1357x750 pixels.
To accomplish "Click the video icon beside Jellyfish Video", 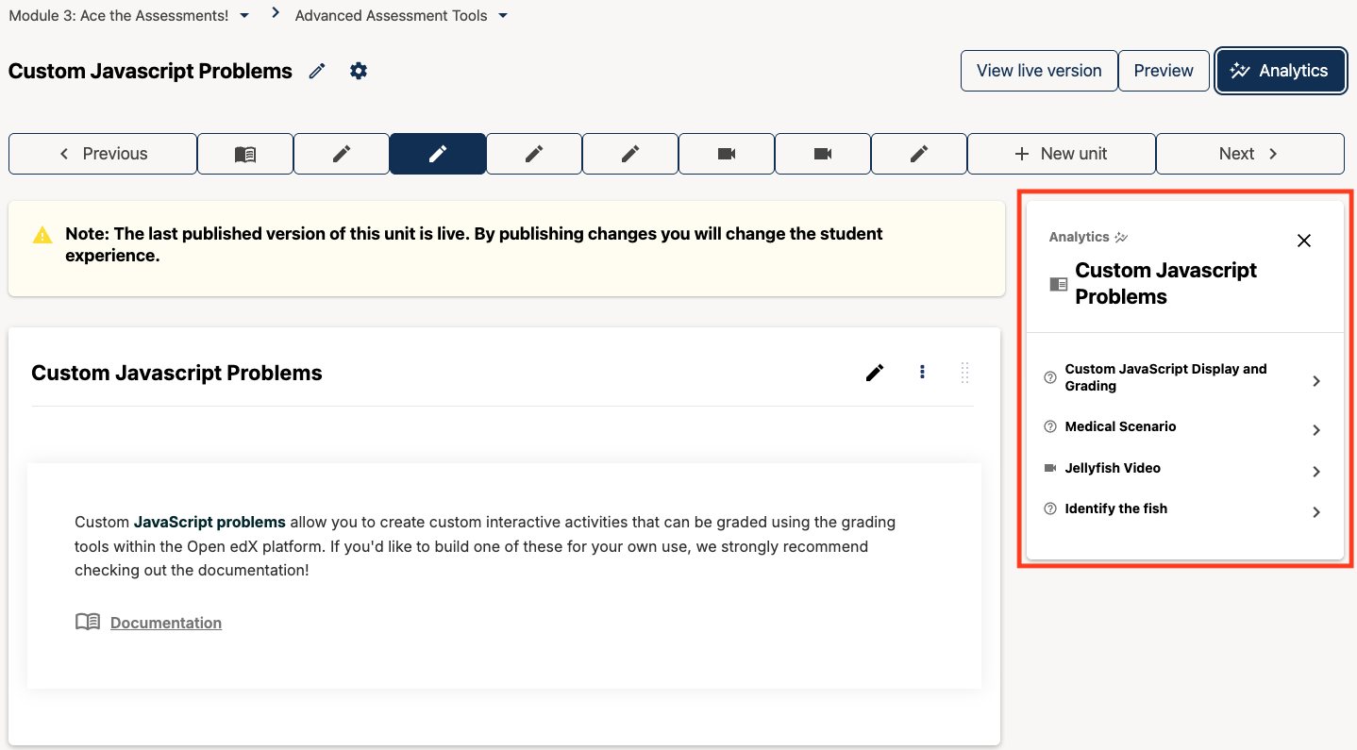I will 1049,467.
